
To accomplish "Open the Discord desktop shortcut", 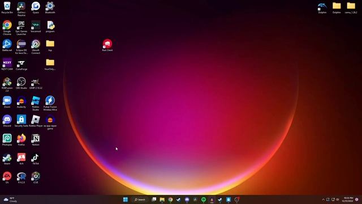I will click(7, 121).
